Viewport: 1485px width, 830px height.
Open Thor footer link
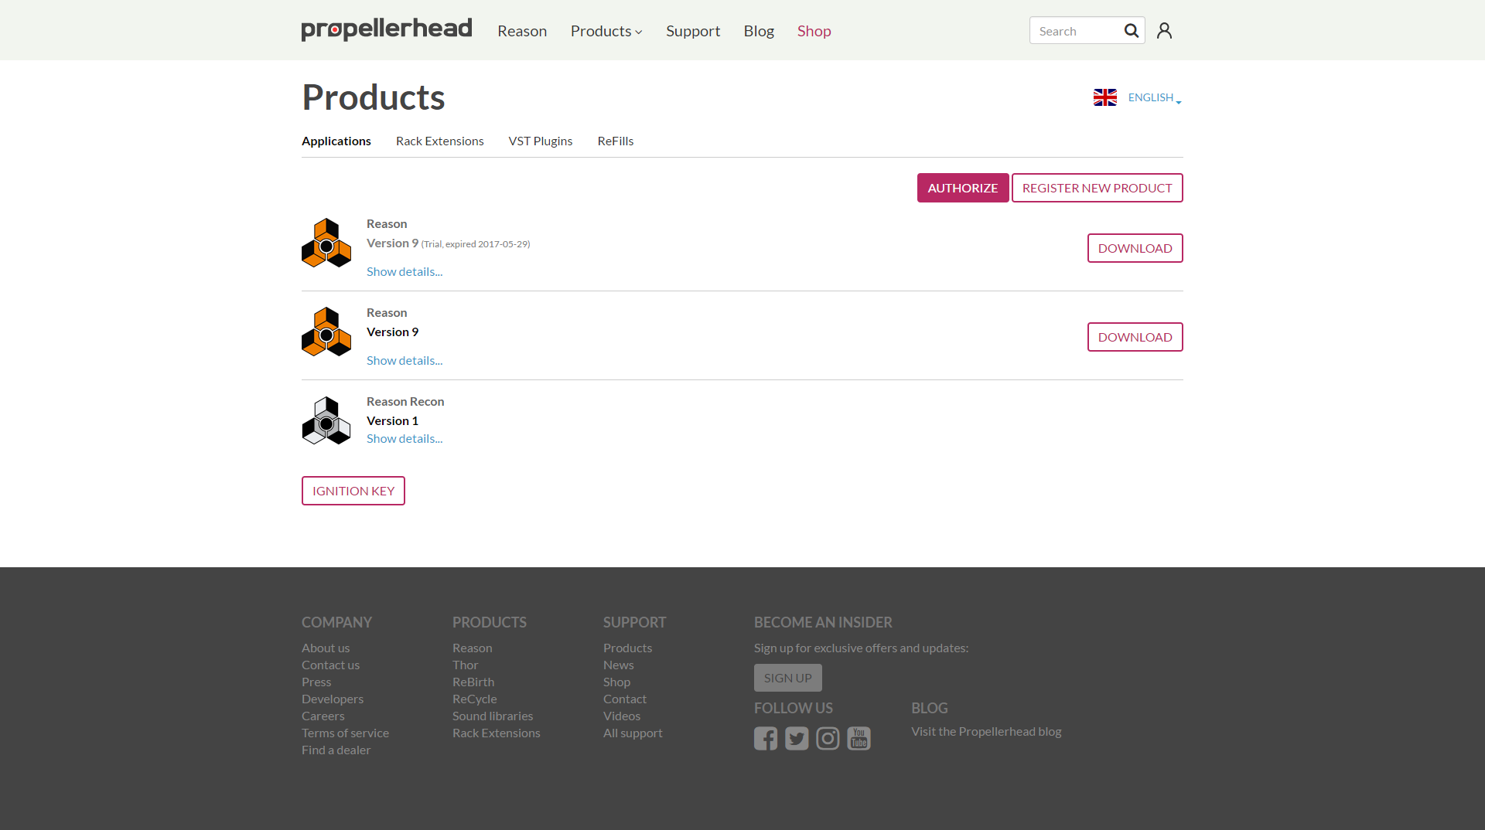(466, 665)
